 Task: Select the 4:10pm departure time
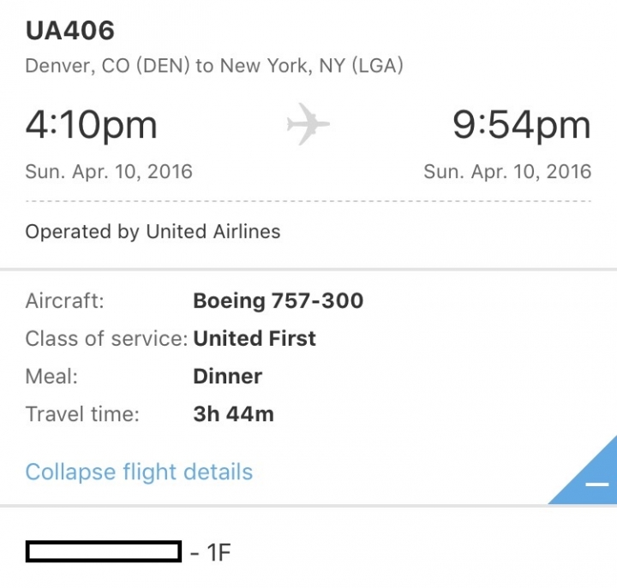[92, 125]
